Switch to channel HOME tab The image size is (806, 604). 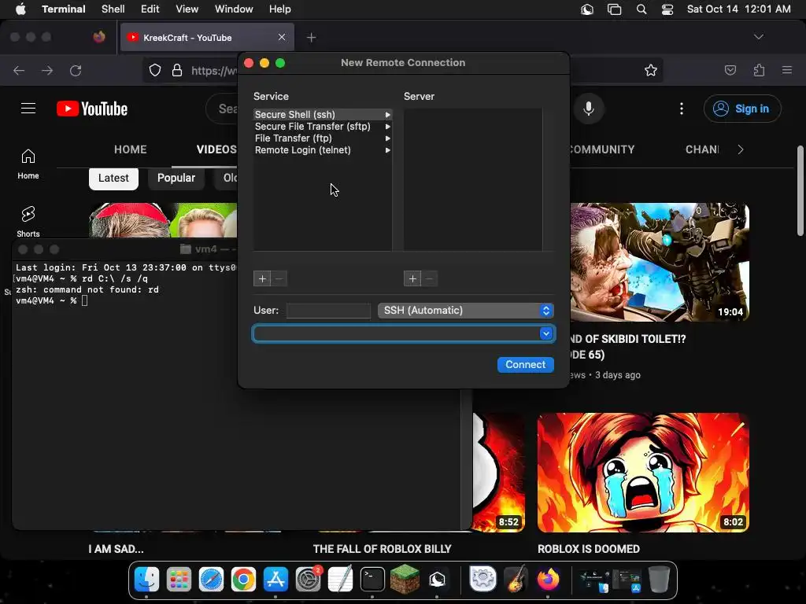(130, 149)
